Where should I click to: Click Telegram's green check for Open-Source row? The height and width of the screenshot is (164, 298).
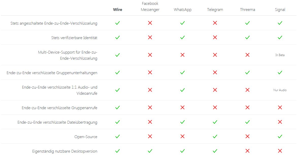pos(215,136)
